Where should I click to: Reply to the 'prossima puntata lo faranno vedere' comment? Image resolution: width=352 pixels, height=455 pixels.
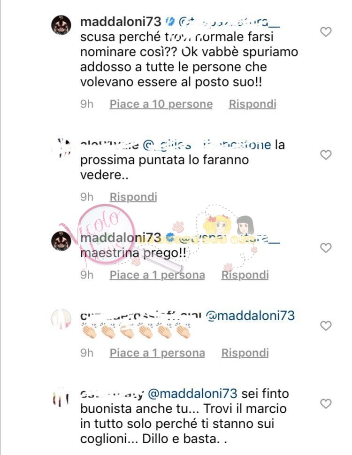pyautogui.click(x=133, y=197)
